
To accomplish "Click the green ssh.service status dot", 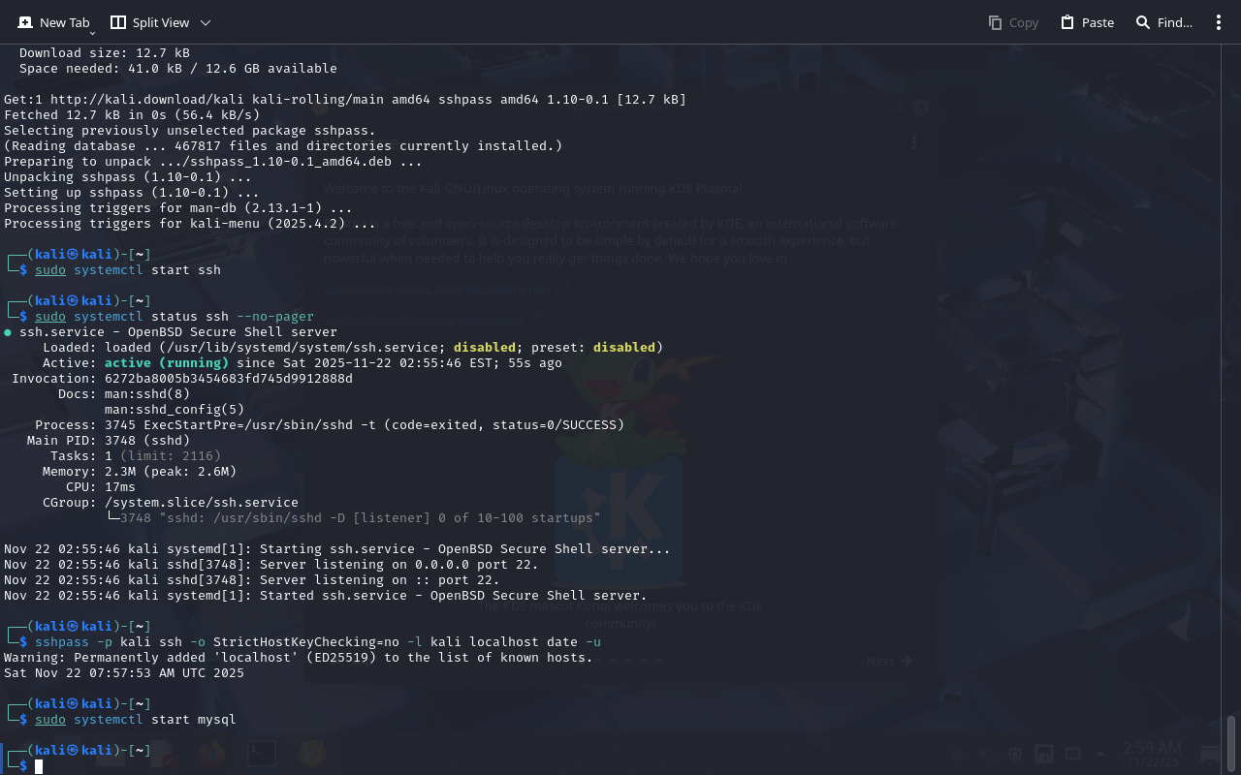I will point(8,332).
